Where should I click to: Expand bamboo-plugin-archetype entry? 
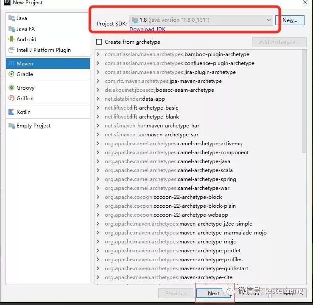pos(98,54)
